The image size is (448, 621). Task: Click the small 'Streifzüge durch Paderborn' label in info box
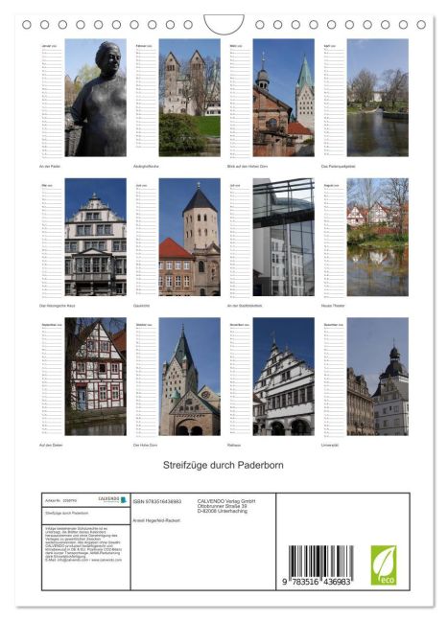(x=66, y=513)
